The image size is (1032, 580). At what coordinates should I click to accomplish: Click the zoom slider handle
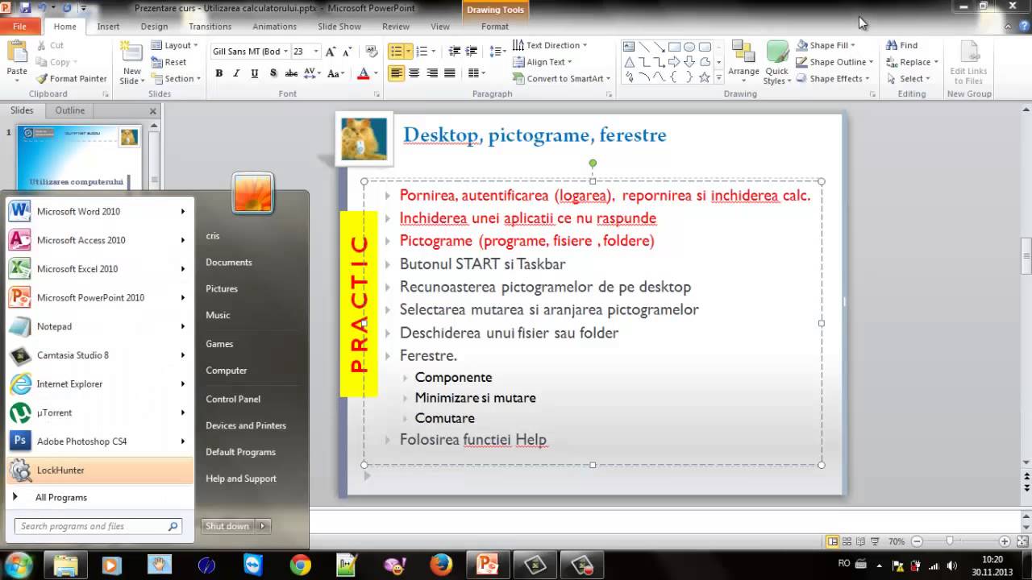tap(950, 541)
